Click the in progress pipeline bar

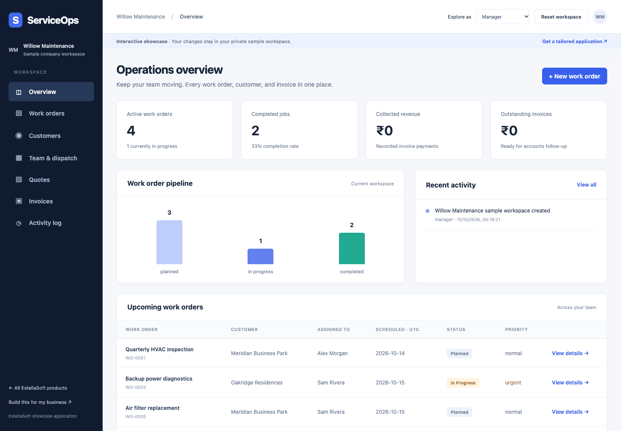[x=260, y=256]
